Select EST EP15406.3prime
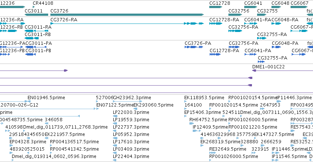This screenshot has width=313, height=162. pos(202,112)
